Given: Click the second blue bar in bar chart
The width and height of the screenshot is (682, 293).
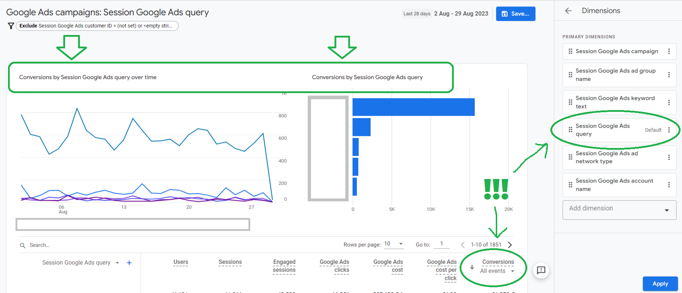Looking at the screenshot, I should (362, 127).
